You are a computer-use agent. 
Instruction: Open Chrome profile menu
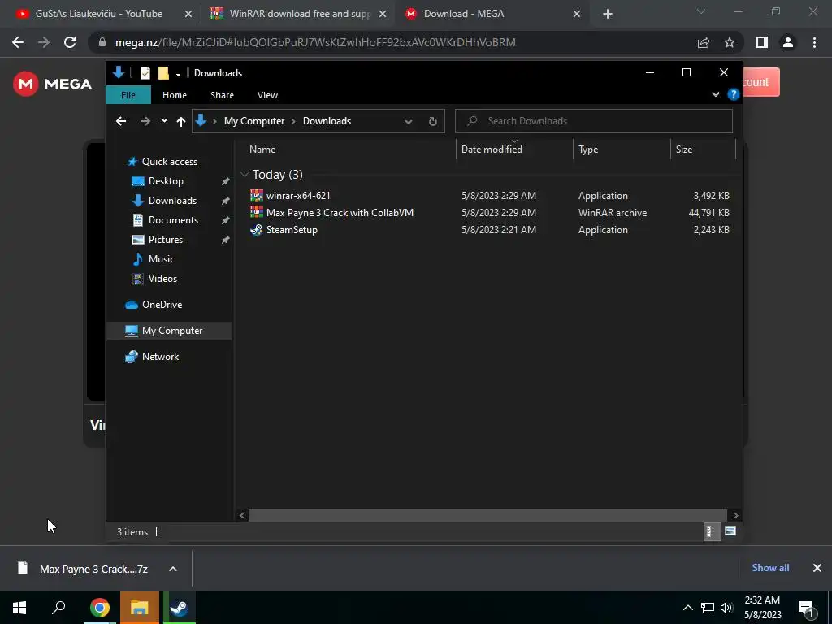788,42
